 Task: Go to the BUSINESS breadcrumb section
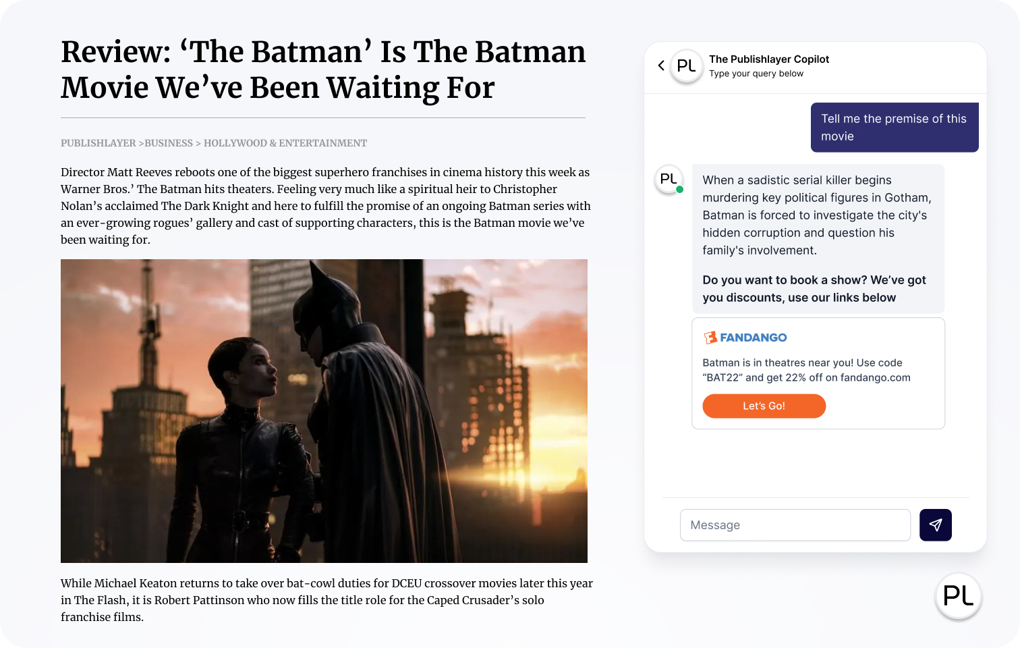click(x=169, y=143)
